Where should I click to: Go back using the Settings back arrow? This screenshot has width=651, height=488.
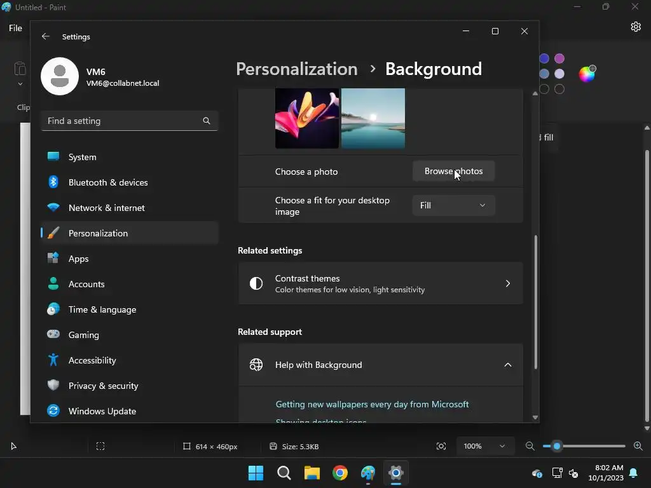(46, 36)
